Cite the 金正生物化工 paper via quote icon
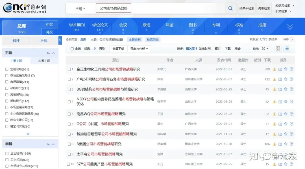Image resolution: width=305 pixels, height=169 pixels. [x=291, y=69]
